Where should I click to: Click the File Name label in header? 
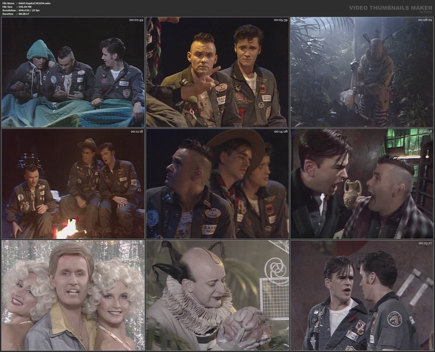pyautogui.click(x=8, y=4)
